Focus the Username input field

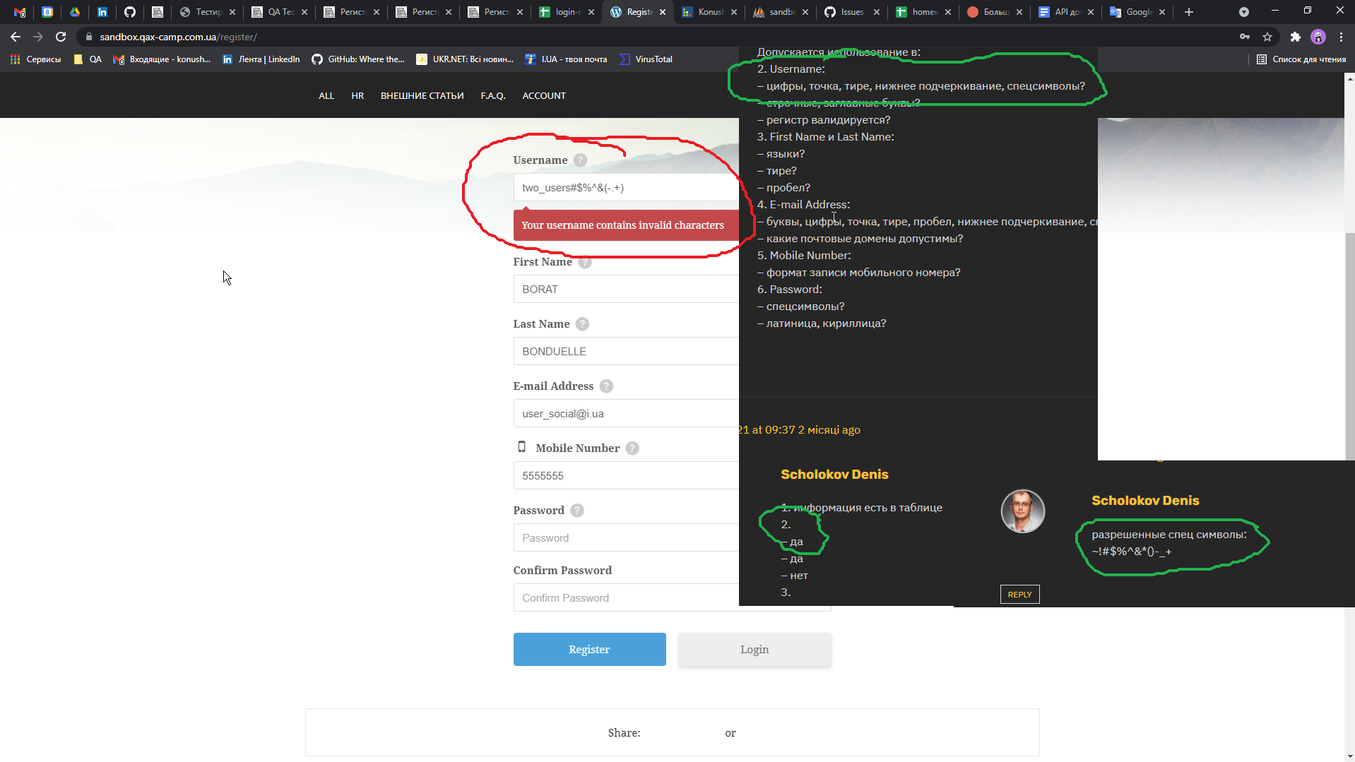pos(626,188)
